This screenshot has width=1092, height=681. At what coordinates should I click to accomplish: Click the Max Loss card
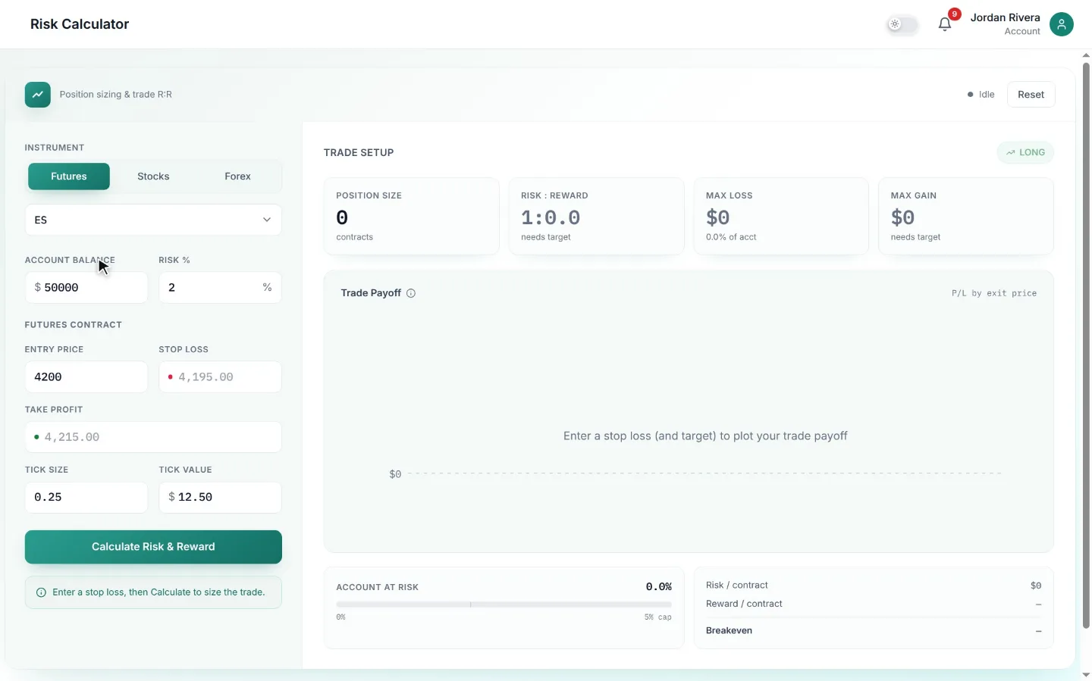pyautogui.click(x=781, y=216)
